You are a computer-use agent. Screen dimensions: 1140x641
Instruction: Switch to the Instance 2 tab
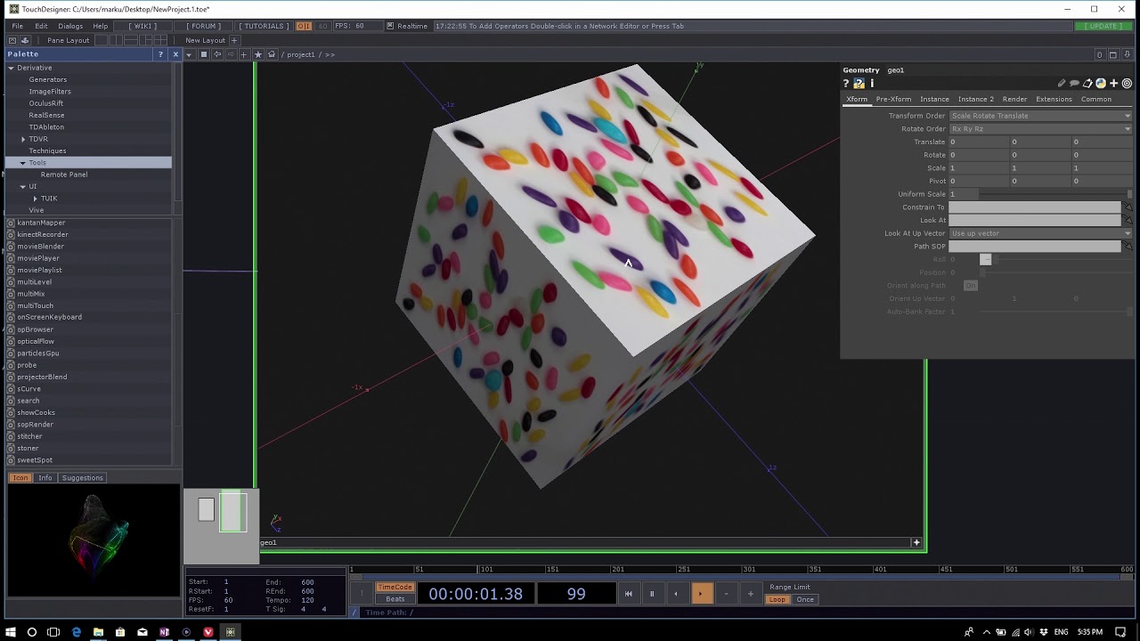[975, 99]
